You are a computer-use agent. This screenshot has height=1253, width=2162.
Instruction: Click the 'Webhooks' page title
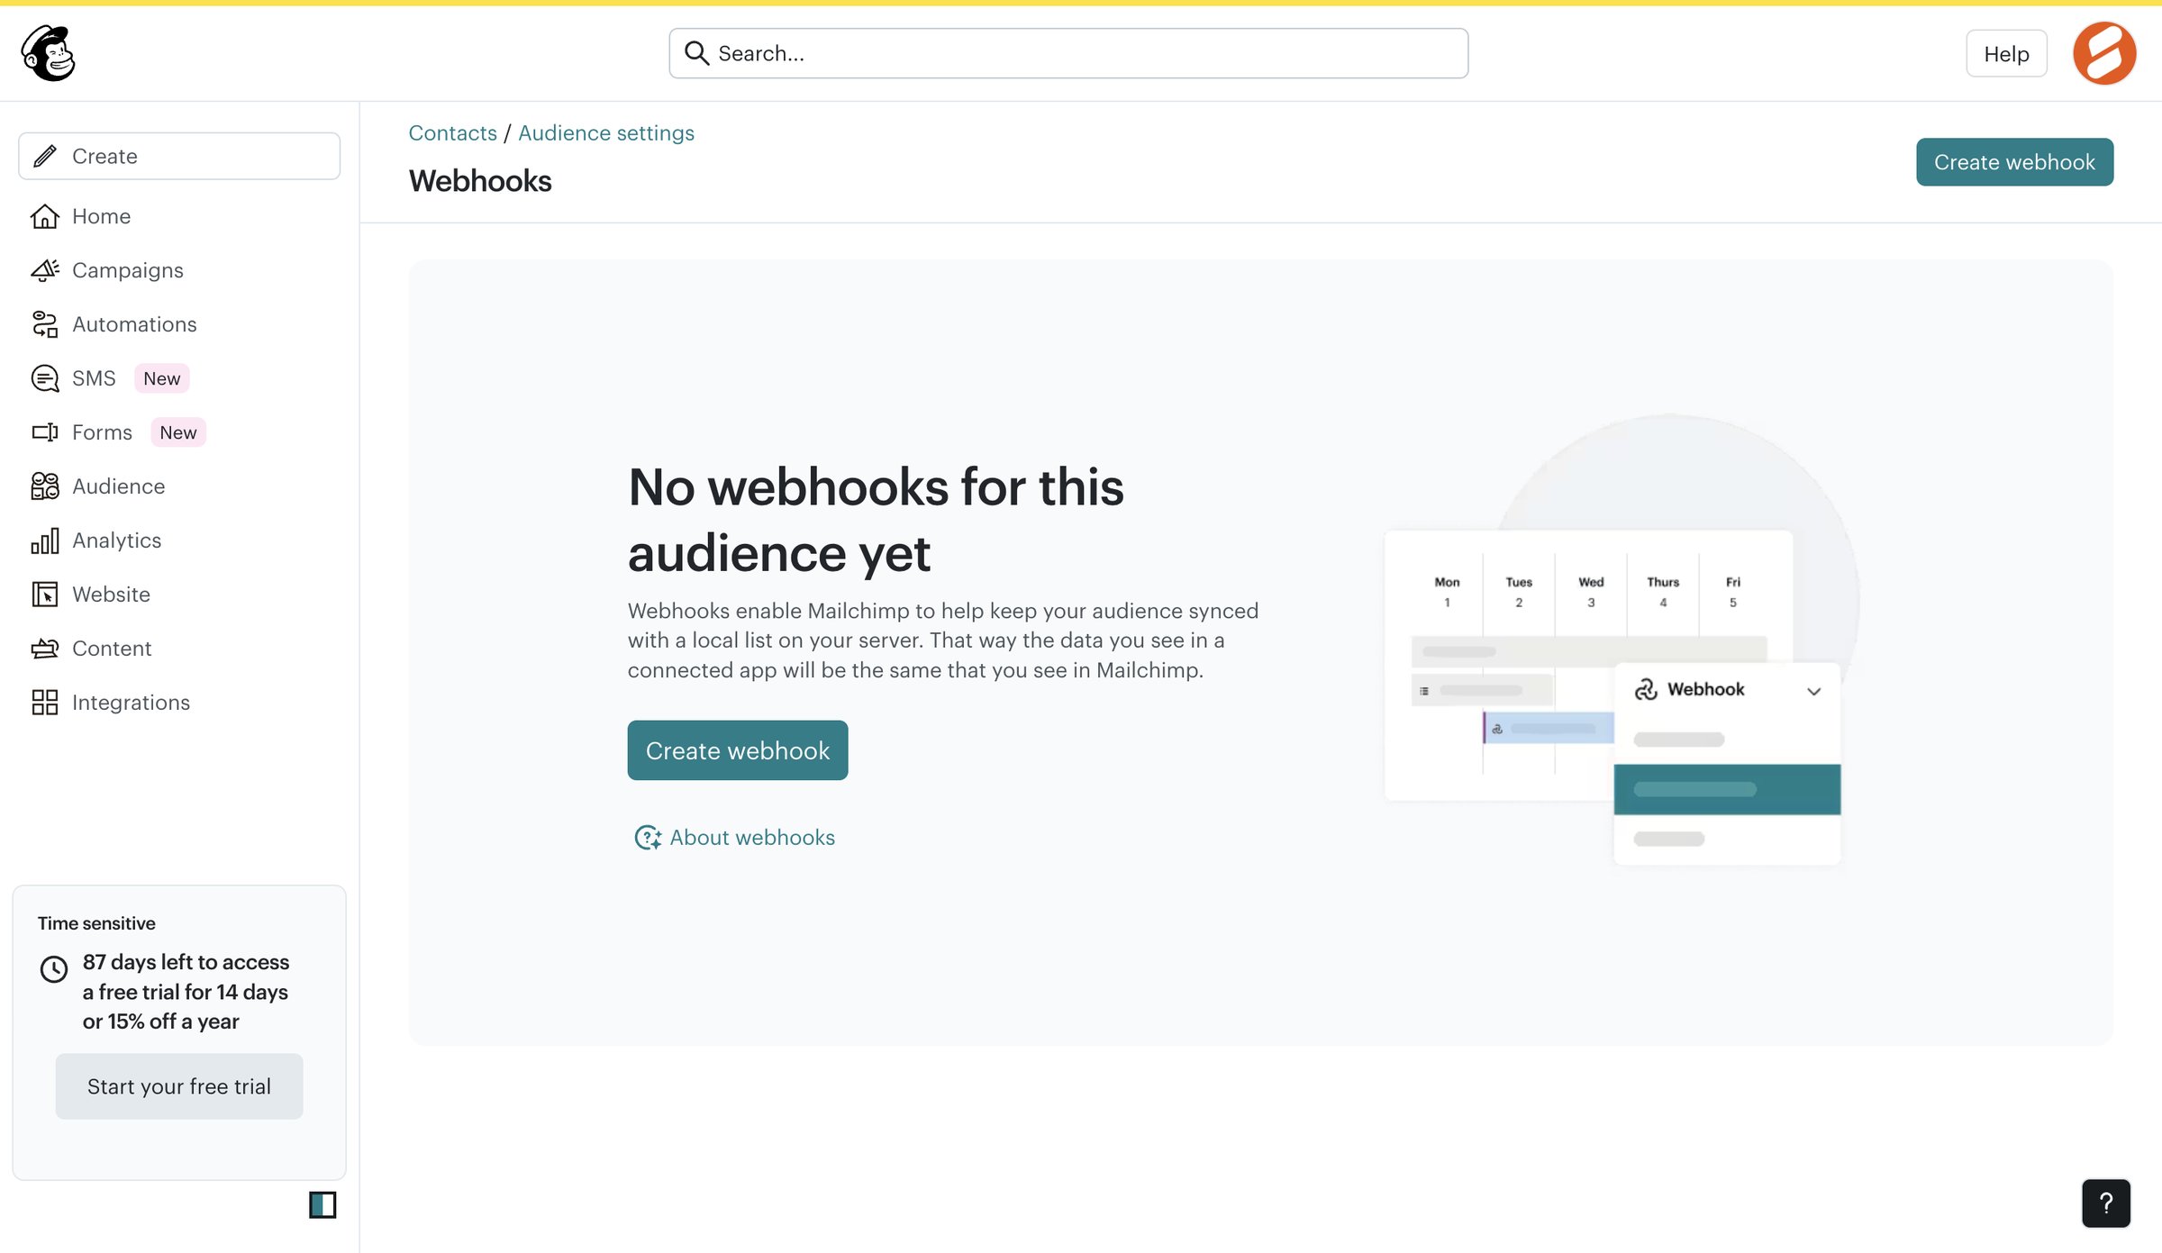click(x=480, y=181)
